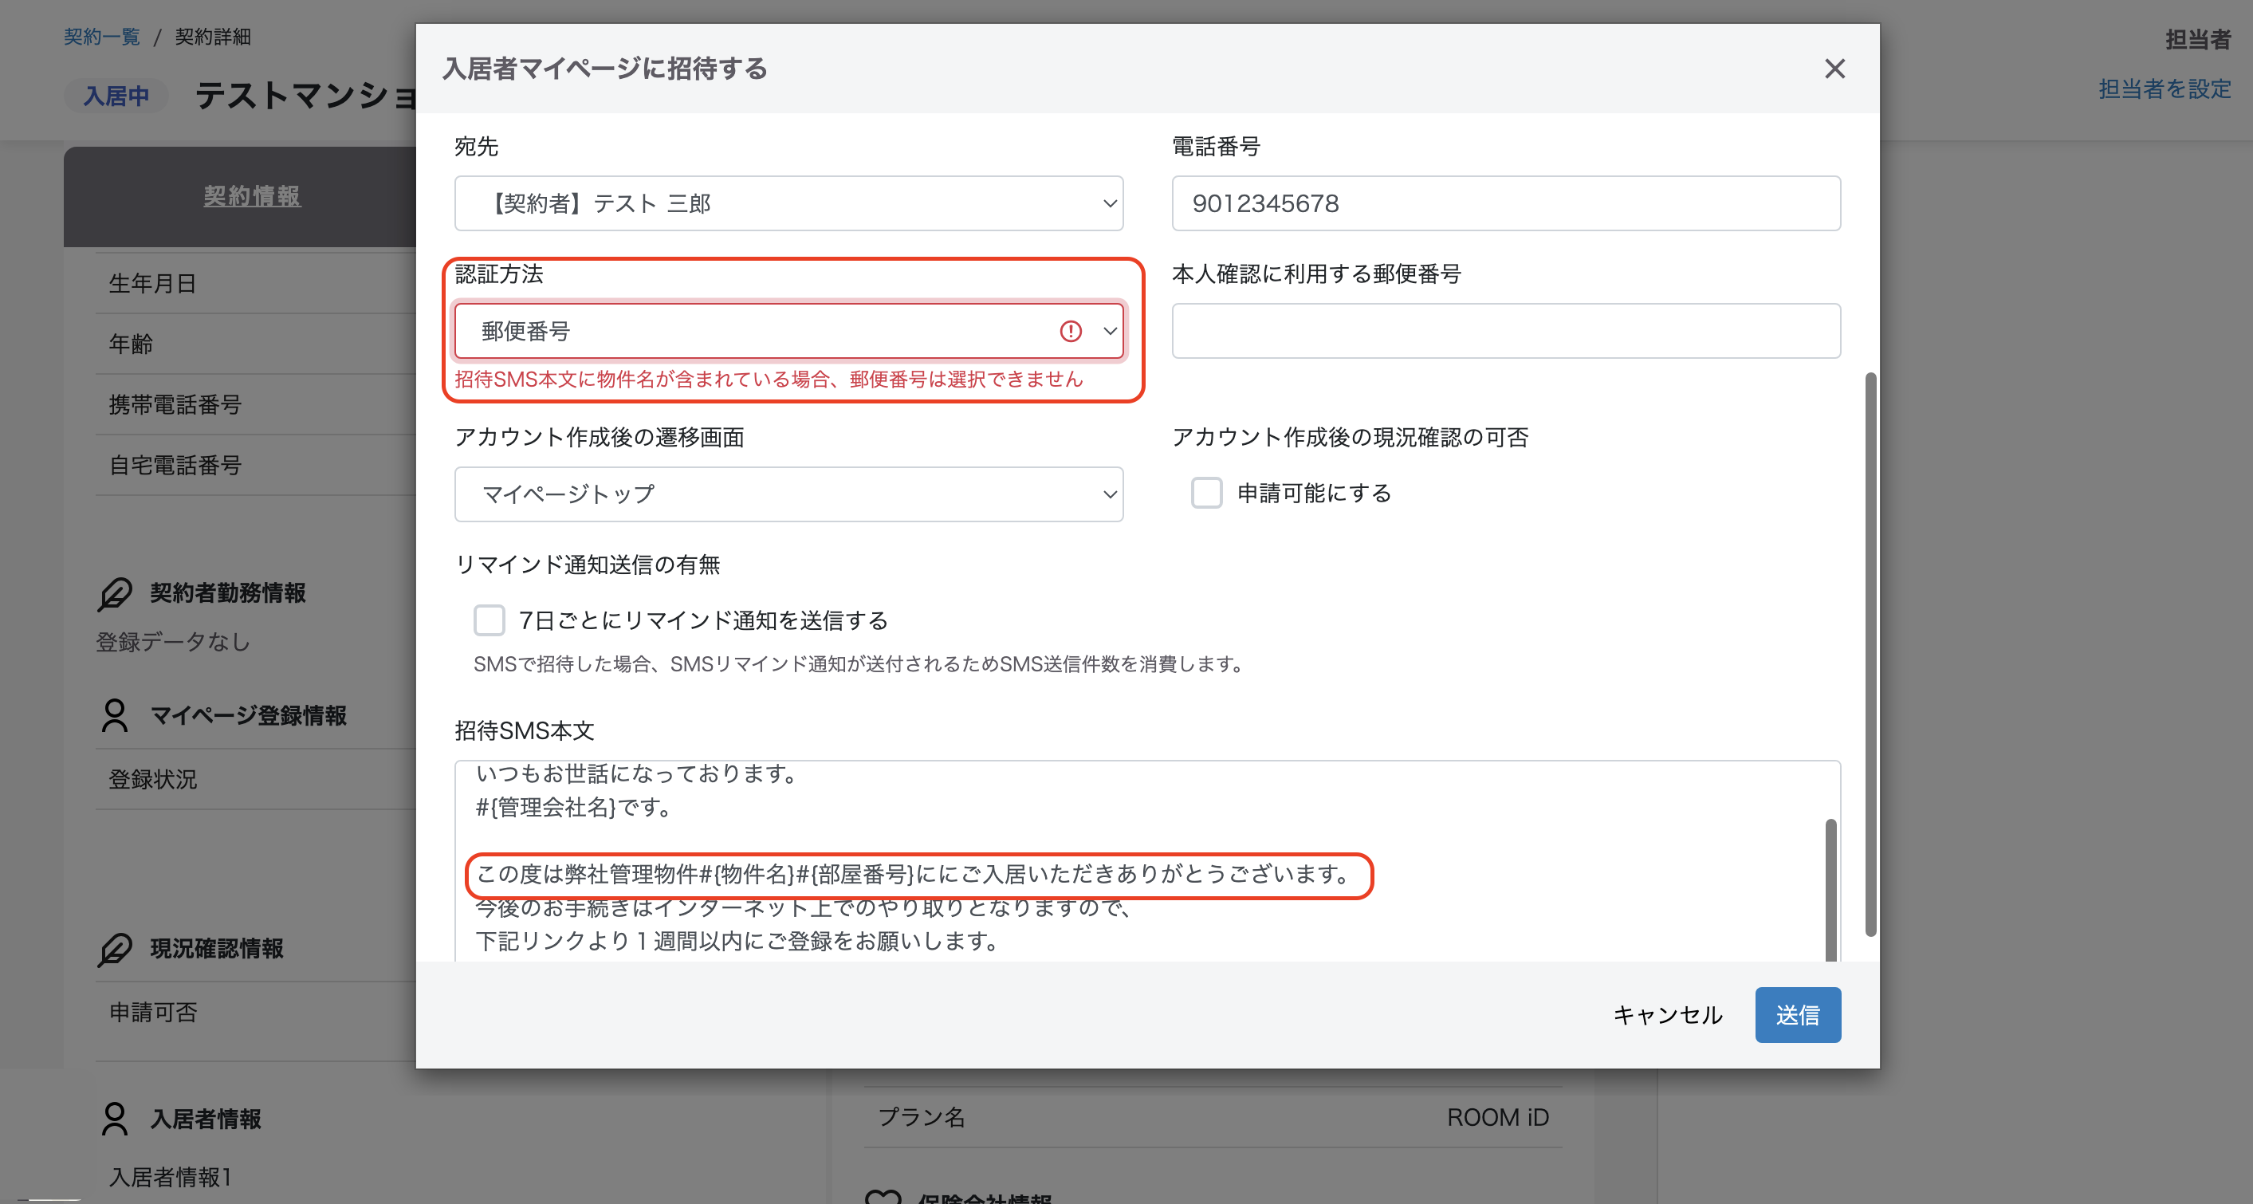Image resolution: width=2253 pixels, height=1204 pixels.
Task: Click the red validation error message
Action: (769, 379)
